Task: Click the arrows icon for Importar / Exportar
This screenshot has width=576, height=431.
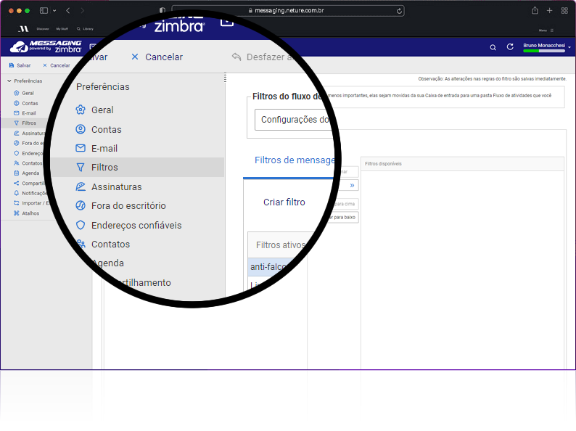Action: coord(16,203)
